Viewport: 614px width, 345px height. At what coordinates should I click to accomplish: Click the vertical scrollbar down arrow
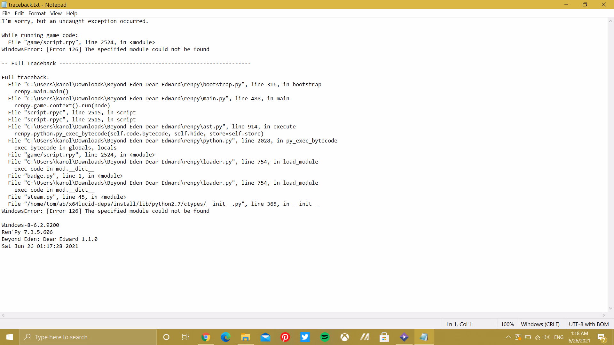pyautogui.click(x=610, y=309)
